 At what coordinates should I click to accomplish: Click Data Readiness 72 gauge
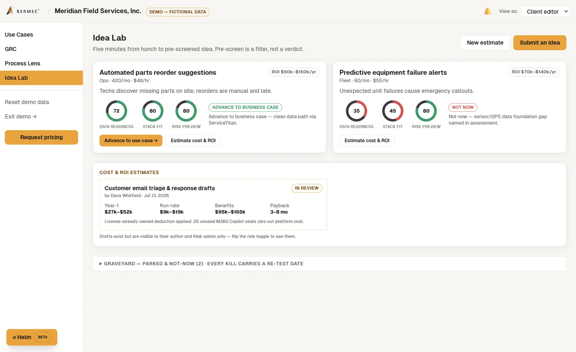pyautogui.click(x=117, y=111)
